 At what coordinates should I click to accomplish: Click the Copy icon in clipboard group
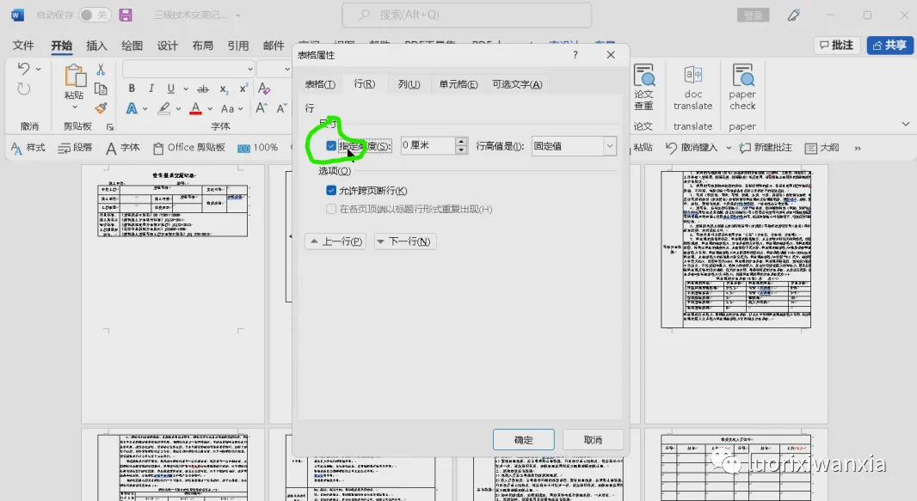coord(101,89)
